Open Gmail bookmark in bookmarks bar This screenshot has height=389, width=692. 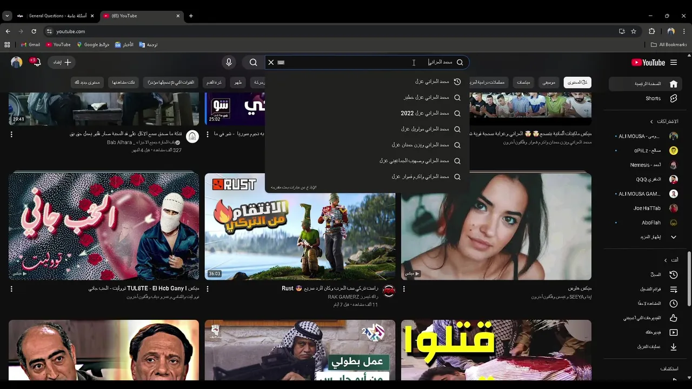(31, 45)
